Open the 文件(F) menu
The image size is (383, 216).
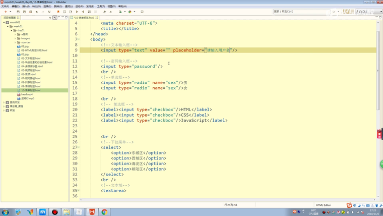5,7
